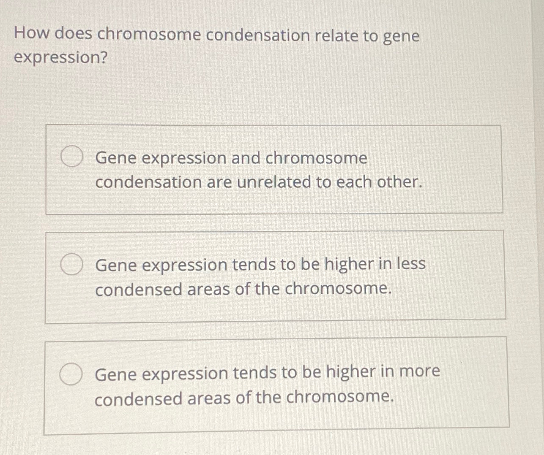Click the text 'condensed areas of the chromosome' in option two
Viewport: 544px width, 455px height.
point(244,289)
